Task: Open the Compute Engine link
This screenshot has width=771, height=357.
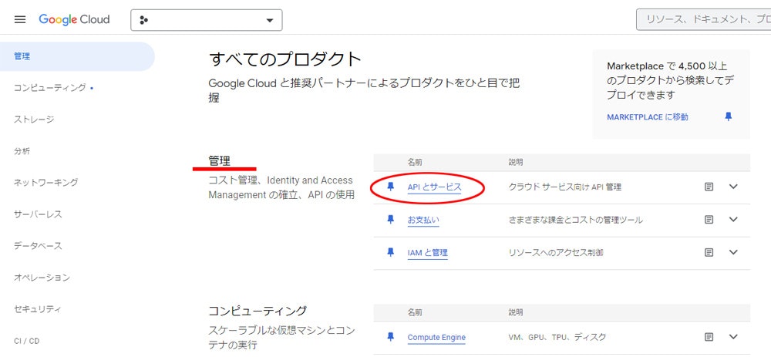Action: coord(436,337)
